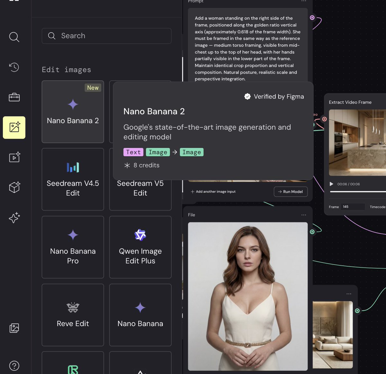Screen dimensions: 386x374
Task: Open the help question mark icon
Action: point(14,366)
